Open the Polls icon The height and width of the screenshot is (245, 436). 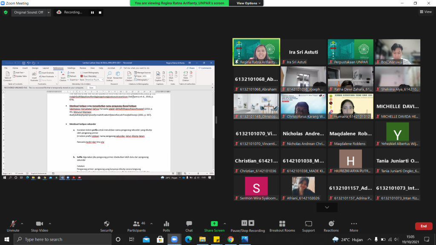point(166,224)
